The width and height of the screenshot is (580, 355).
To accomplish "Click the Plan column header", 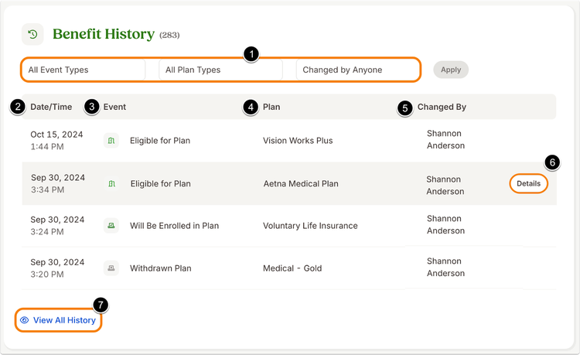I will 271,107.
